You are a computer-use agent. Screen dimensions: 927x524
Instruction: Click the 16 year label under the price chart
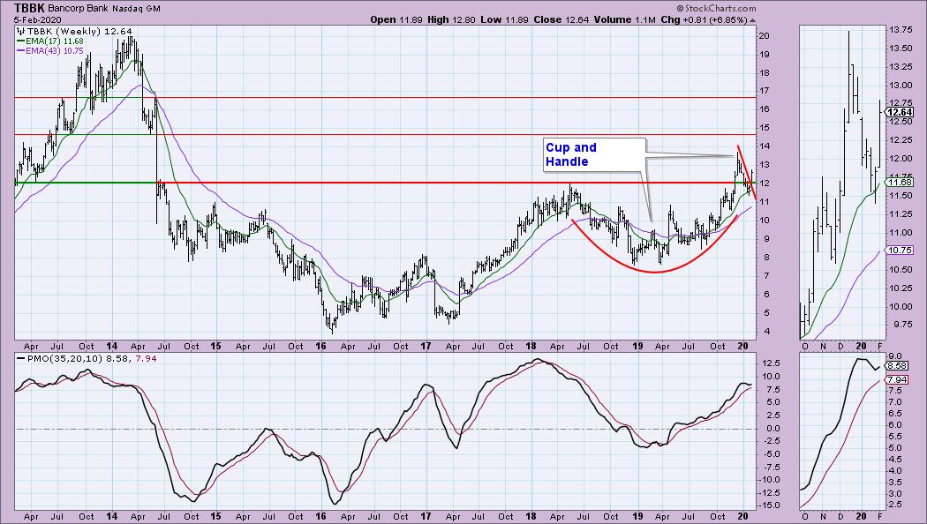[321, 346]
